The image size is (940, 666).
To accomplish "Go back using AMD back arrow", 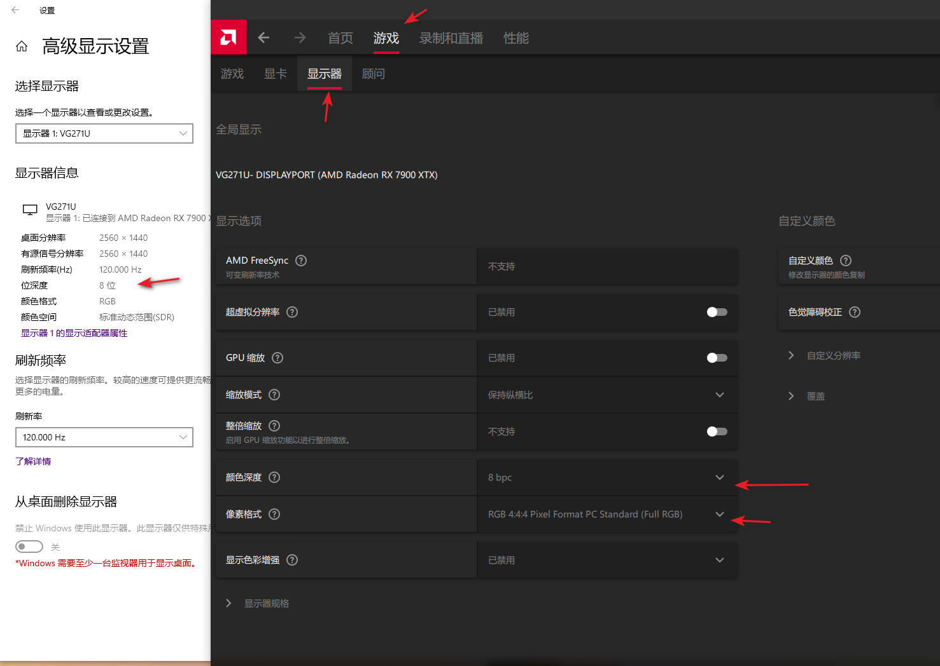I will click(263, 38).
